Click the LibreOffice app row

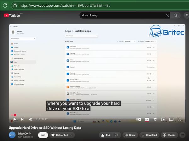click(111, 94)
